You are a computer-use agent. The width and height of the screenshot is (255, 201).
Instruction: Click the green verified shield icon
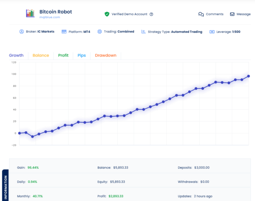[107, 14]
